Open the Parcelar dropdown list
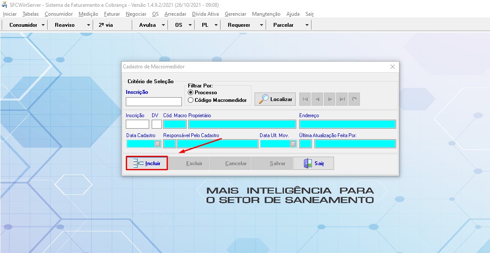This screenshot has width=490, height=253. [307, 25]
